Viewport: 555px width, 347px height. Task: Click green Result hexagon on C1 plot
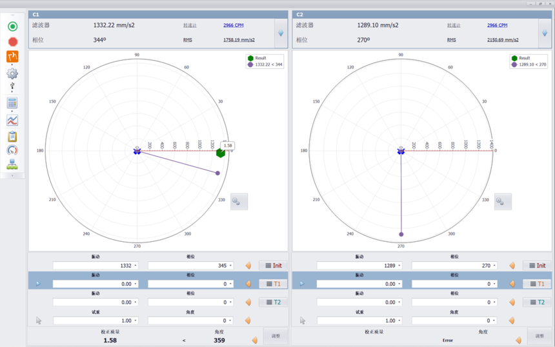pyautogui.click(x=221, y=153)
